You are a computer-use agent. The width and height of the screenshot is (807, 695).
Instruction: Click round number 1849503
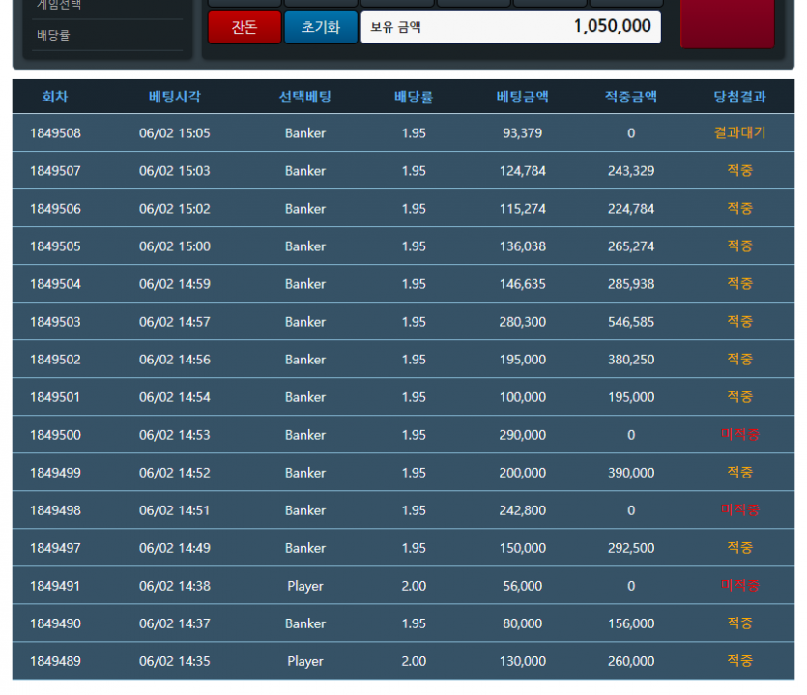(x=55, y=322)
